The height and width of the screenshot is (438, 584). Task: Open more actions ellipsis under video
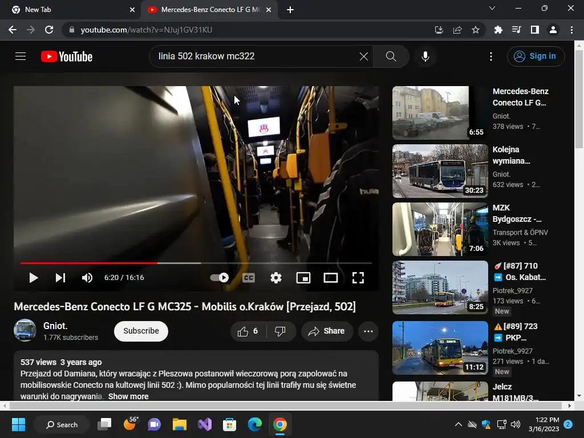click(x=368, y=331)
